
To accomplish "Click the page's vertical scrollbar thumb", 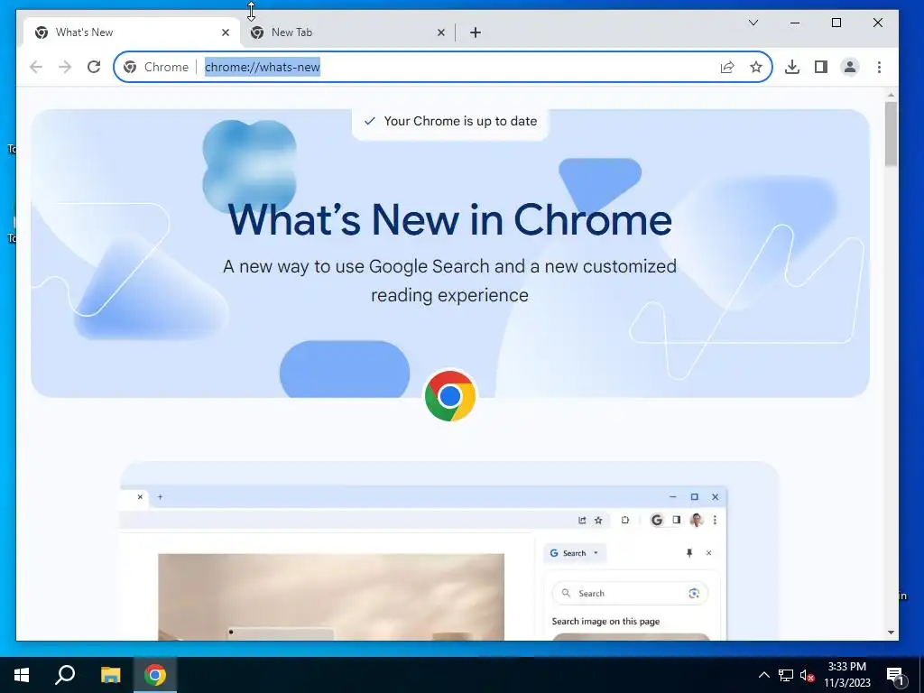I will click(891, 134).
